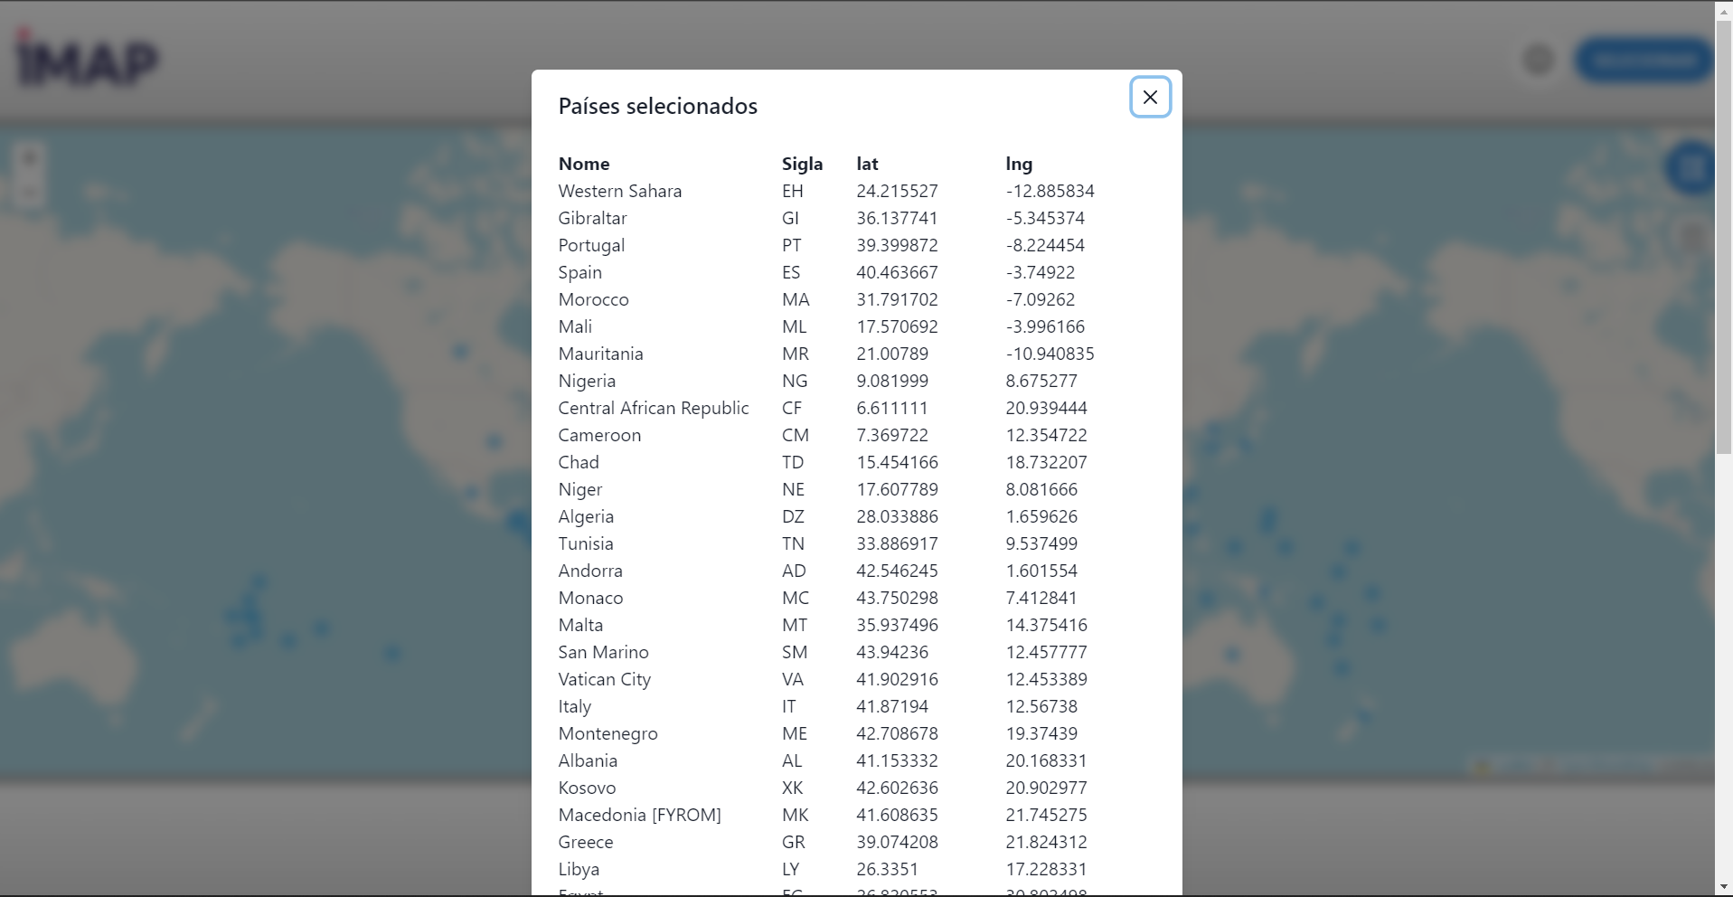The image size is (1733, 897).
Task: Sort table by the Sigla column
Action: coord(802,164)
